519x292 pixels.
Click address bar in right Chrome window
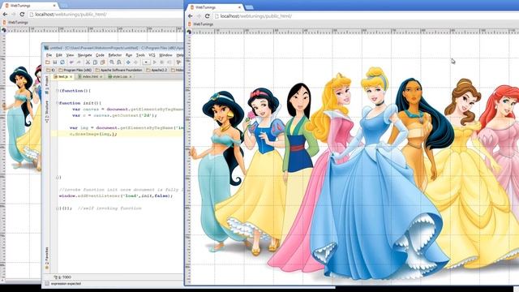(366, 16)
